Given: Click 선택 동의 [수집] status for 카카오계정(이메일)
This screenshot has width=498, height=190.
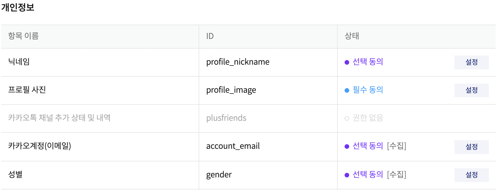Looking at the screenshot, I should coord(380,146).
